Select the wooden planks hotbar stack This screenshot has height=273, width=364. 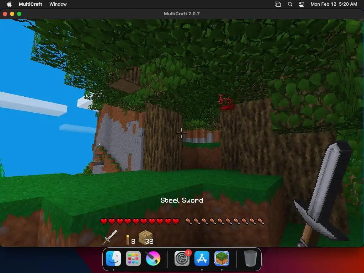[x=146, y=237]
